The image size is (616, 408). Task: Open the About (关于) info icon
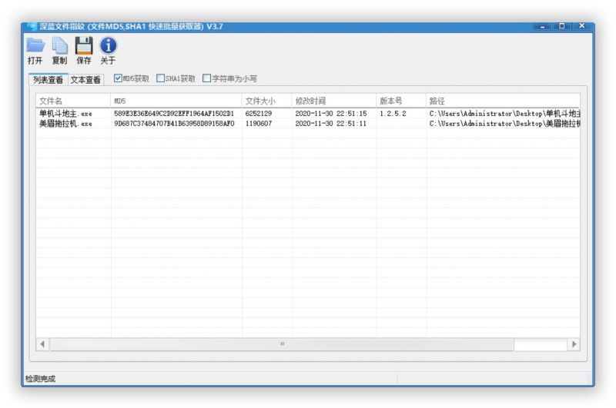[109, 46]
